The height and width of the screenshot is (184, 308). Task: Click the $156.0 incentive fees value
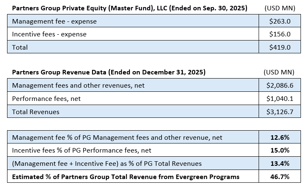(279, 34)
